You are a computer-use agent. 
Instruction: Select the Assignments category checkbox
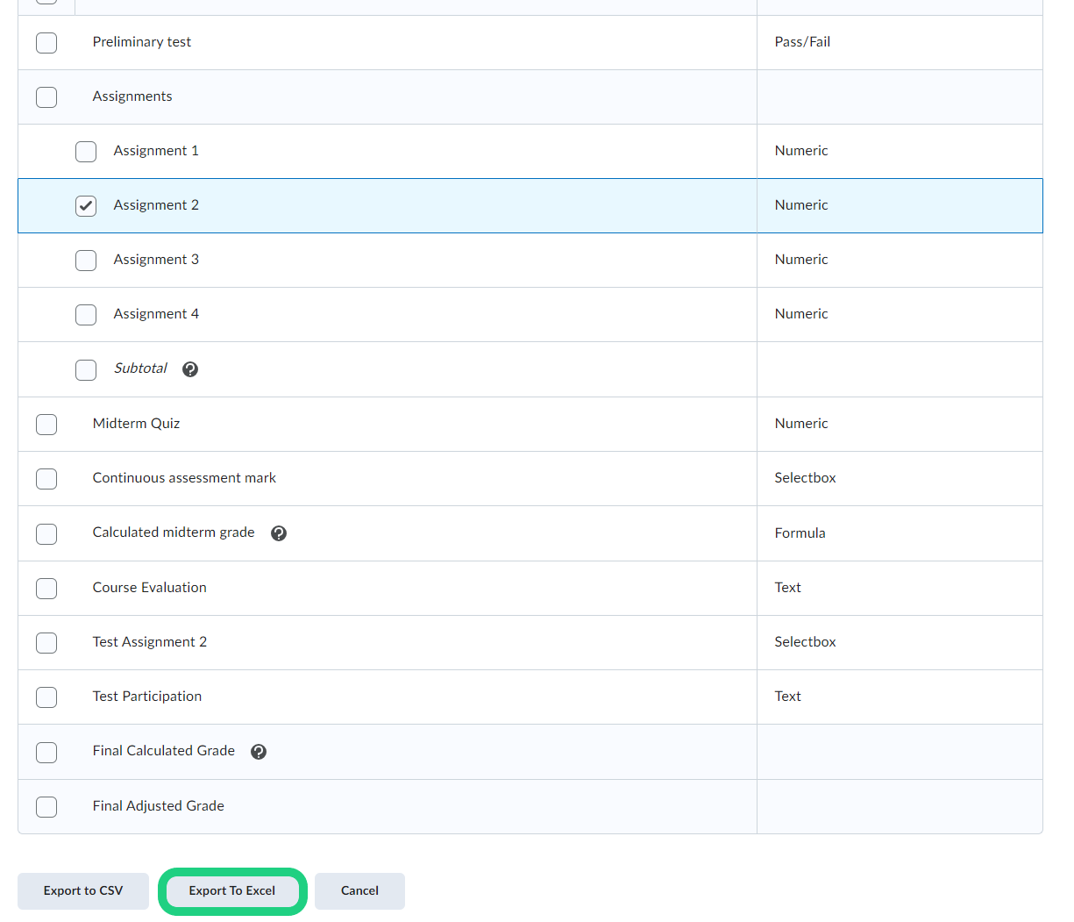click(x=46, y=97)
